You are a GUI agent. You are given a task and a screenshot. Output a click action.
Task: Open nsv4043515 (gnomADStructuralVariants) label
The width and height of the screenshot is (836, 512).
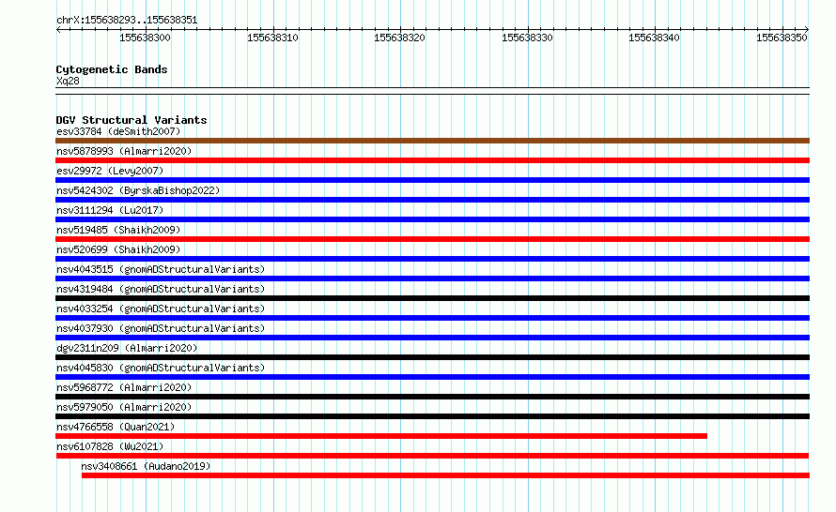(x=161, y=269)
